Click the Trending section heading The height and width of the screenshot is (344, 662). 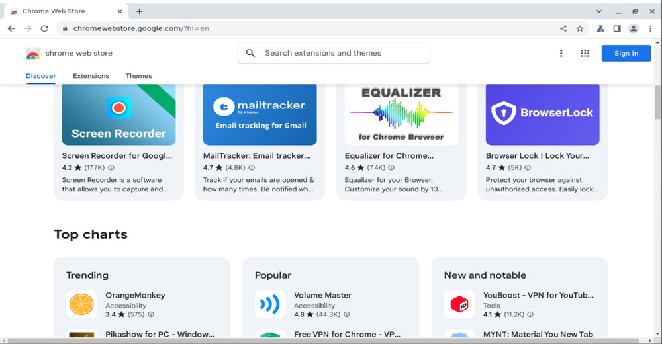pyautogui.click(x=87, y=275)
